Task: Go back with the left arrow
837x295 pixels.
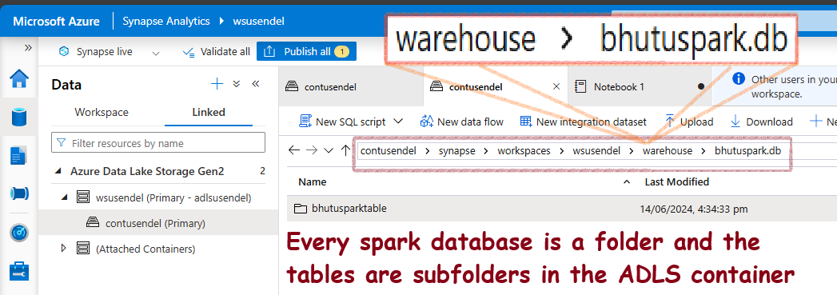Action: [x=294, y=150]
